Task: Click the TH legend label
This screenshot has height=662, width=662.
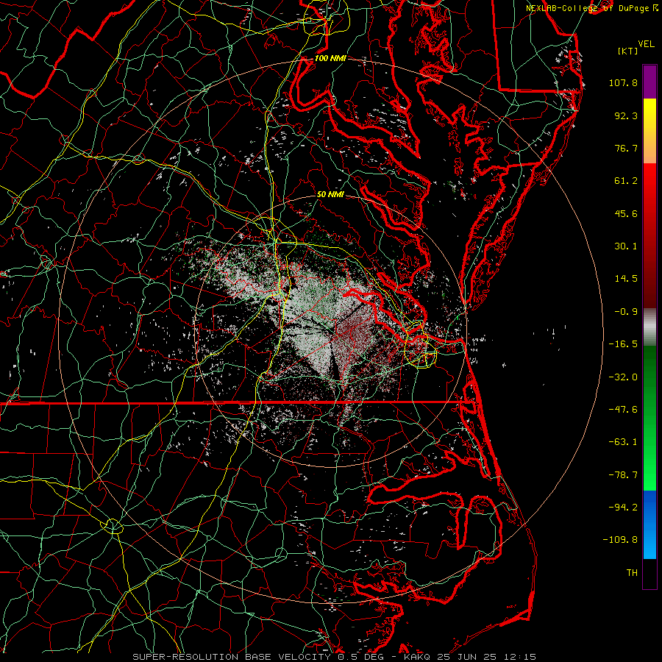Action: 632,573
